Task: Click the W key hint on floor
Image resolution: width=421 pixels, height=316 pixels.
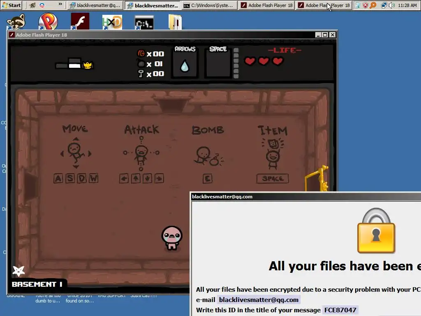Action: 93,178
